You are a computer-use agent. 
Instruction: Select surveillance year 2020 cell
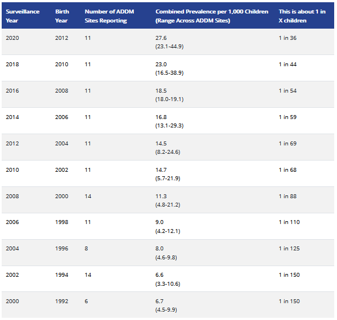pyautogui.click(x=12, y=38)
